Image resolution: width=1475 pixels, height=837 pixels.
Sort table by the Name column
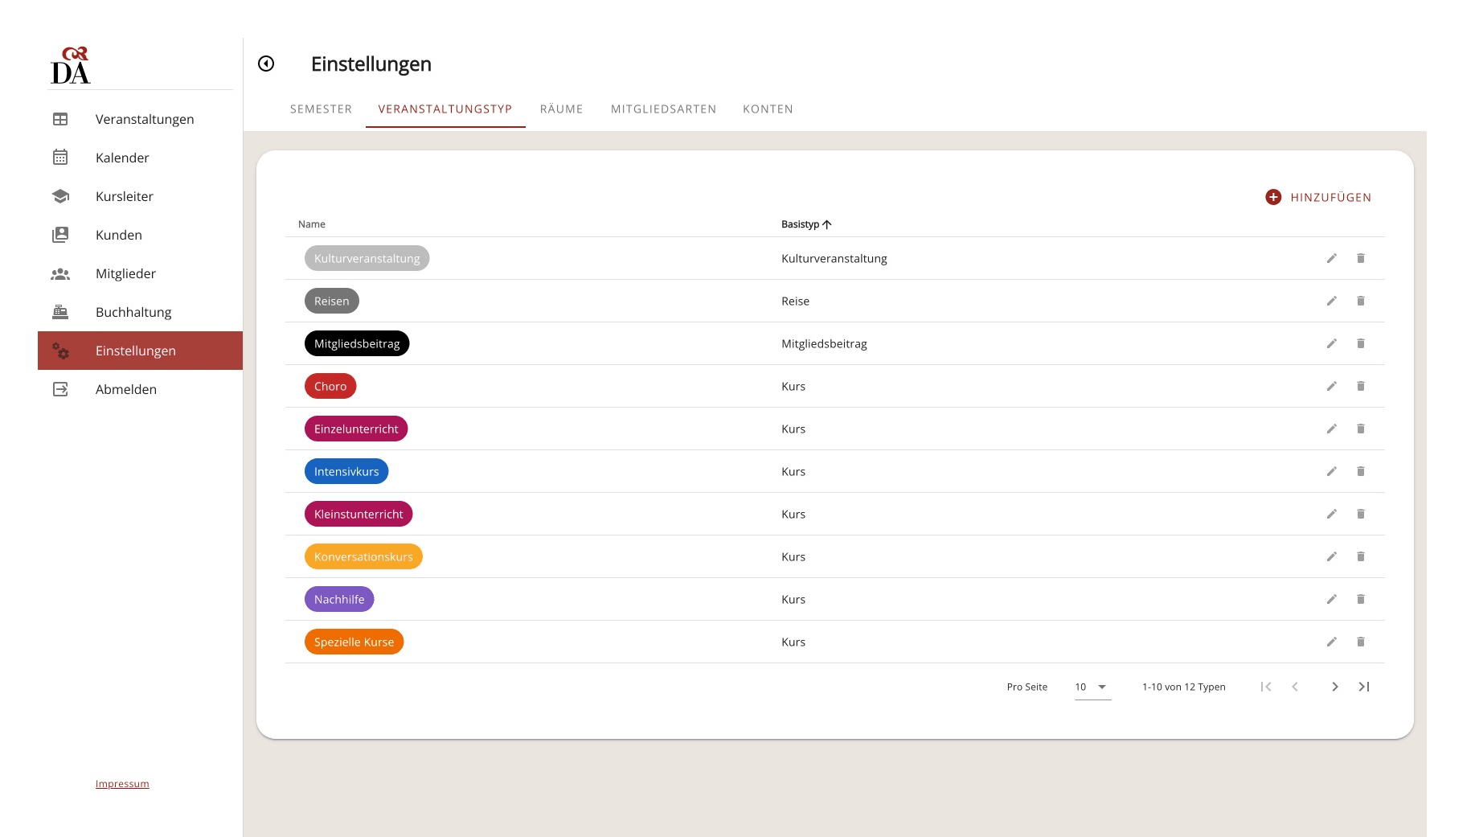[312, 224]
